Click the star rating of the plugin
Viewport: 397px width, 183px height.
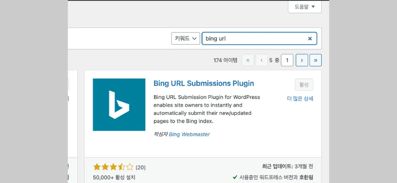pos(113,167)
